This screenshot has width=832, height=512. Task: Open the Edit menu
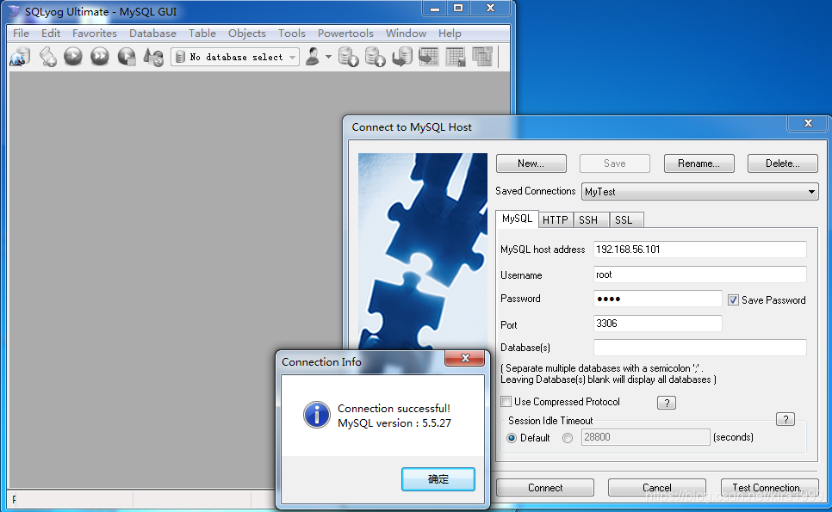pyautogui.click(x=51, y=34)
